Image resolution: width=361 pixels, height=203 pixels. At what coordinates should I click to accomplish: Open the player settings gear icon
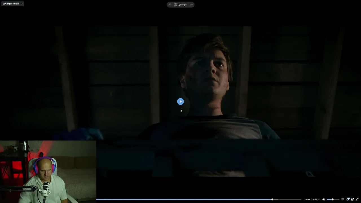click(x=348, y=199)
